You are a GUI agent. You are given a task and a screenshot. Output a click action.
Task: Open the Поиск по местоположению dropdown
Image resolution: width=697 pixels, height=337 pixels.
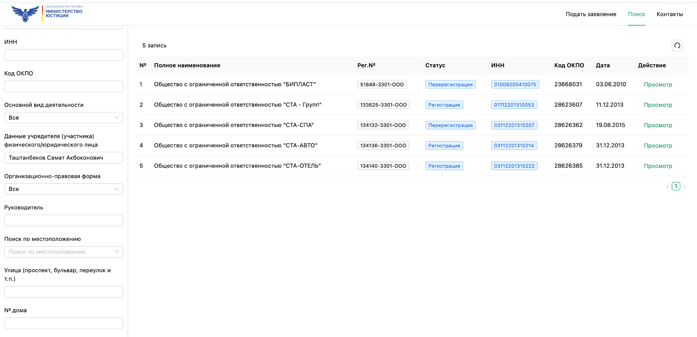(64, 252)
